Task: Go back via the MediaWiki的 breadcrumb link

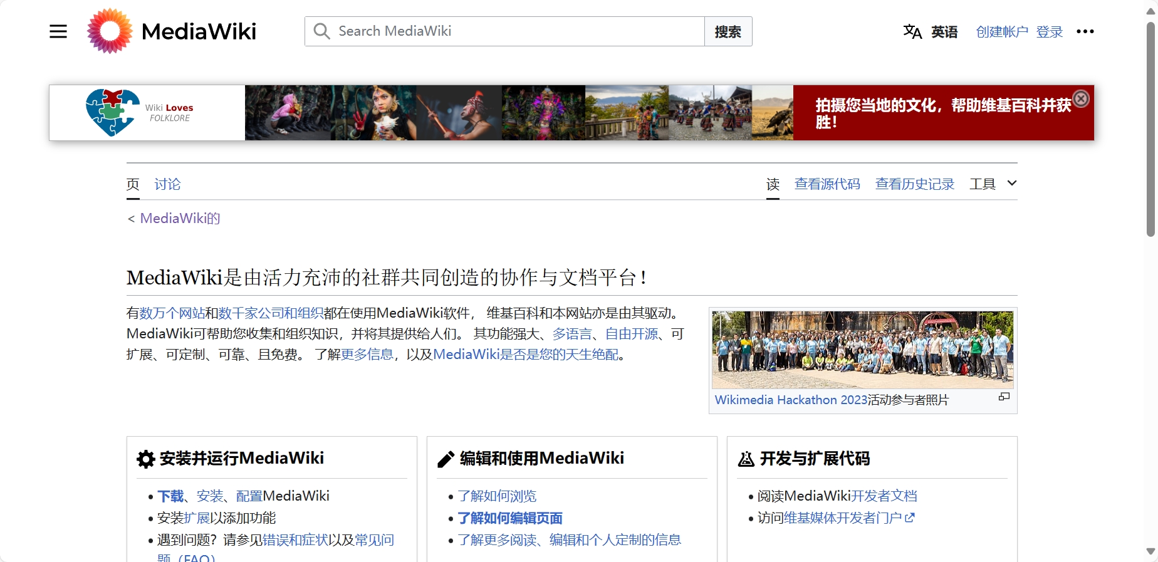Action: [180, 218]
